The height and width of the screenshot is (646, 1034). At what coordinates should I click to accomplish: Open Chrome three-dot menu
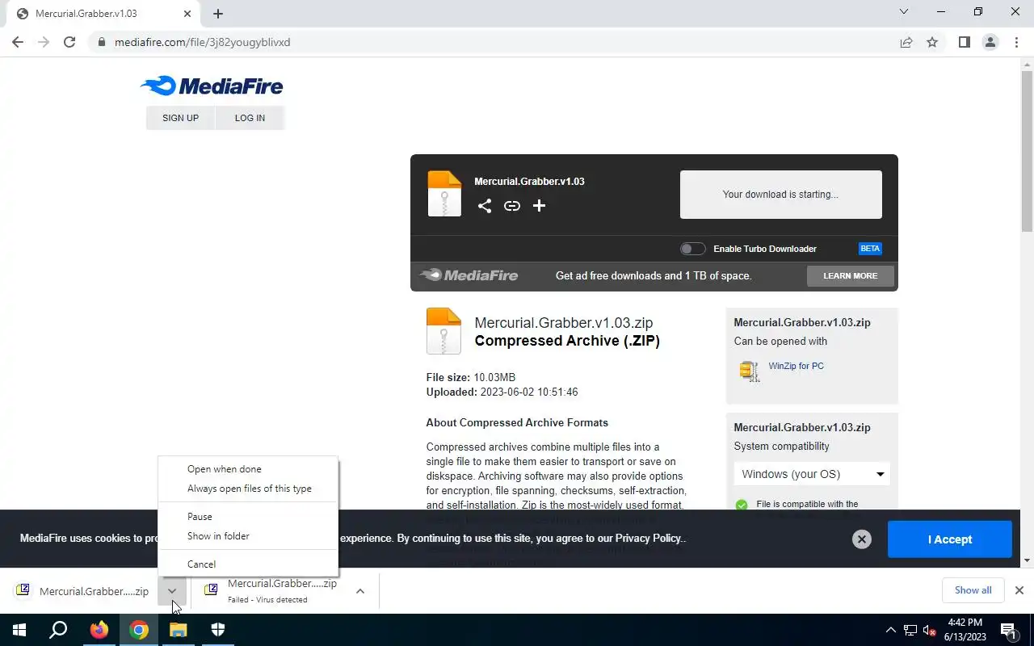pos(1016,42)
